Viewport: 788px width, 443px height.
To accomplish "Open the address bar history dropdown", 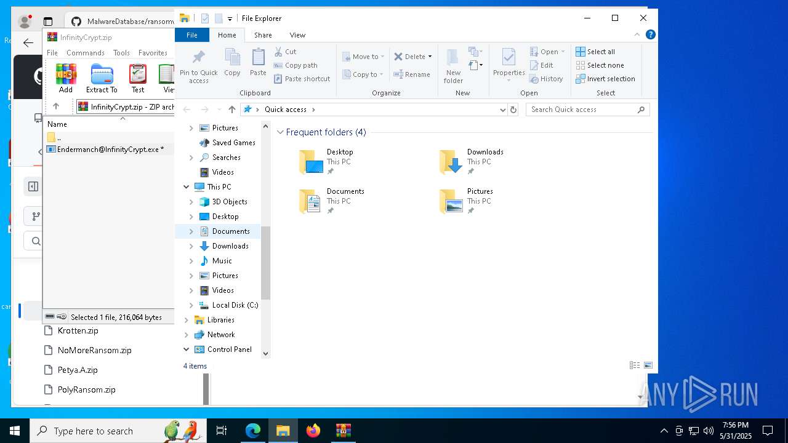I will click(x=503, y=110).
